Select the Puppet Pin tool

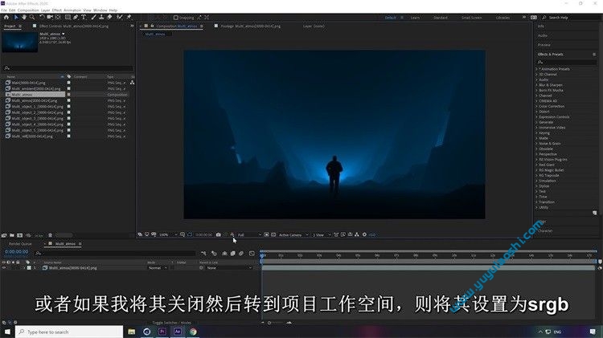[x=129, y=18]
